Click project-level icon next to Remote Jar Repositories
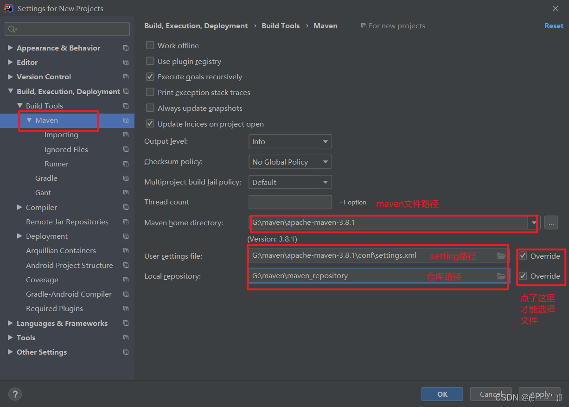Image resolution: width=569 pixels, height=407 pixels. point(126,222)
